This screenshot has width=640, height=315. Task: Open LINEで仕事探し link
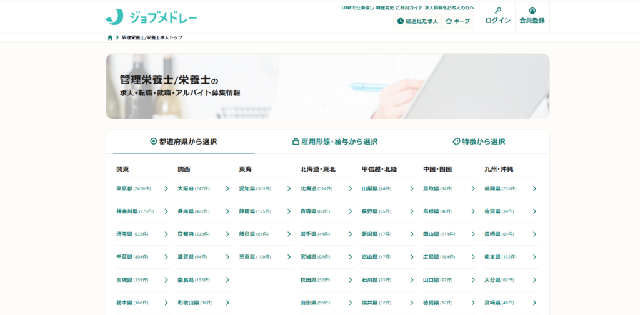pos(357,7)
